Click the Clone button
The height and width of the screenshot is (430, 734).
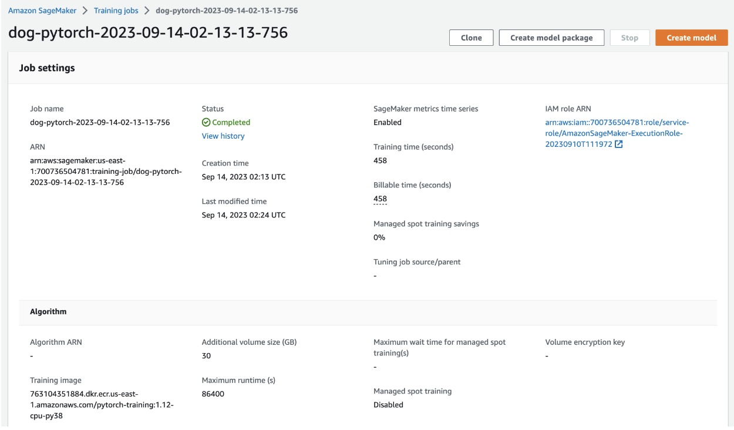click(x=472, y=38)
